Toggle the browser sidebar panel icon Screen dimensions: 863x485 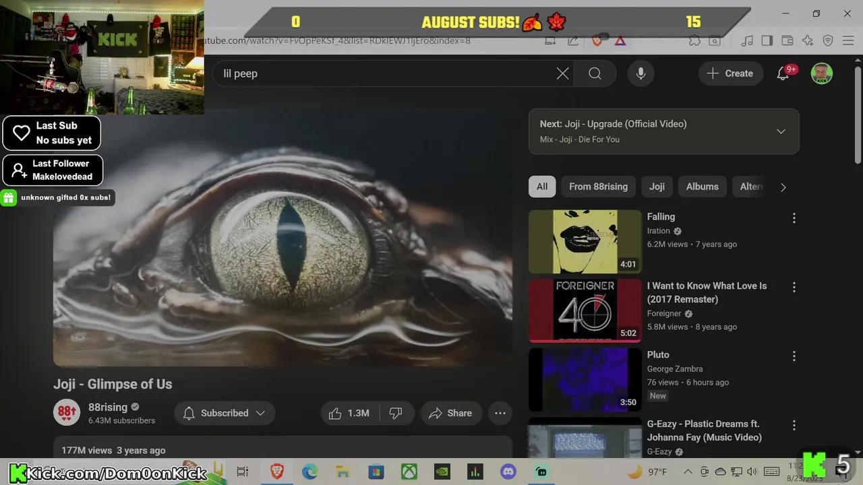point(767,40)
